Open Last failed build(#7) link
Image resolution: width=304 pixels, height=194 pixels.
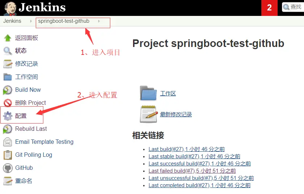[192, 171]
